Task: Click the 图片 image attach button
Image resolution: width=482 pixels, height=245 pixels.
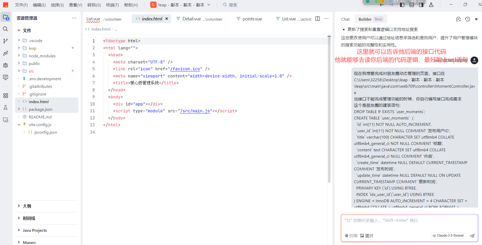Action: pyautogui.click(x=367, y=236)
